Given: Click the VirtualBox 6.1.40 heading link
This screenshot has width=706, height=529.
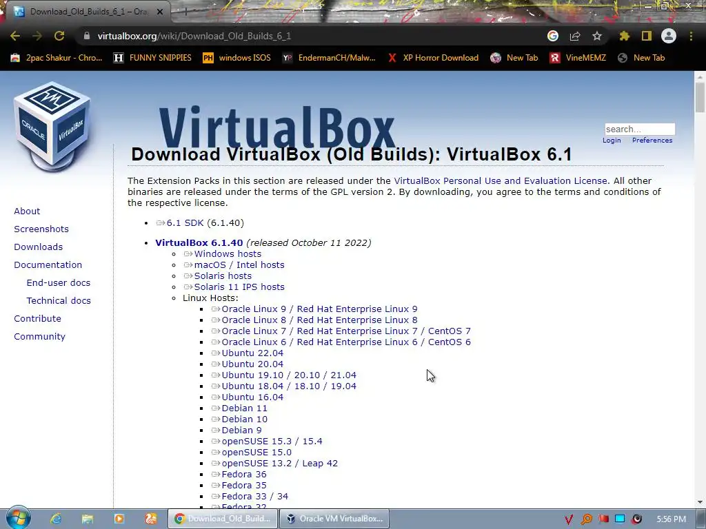Looking at the screenshot, I should [x=199, y=243].
